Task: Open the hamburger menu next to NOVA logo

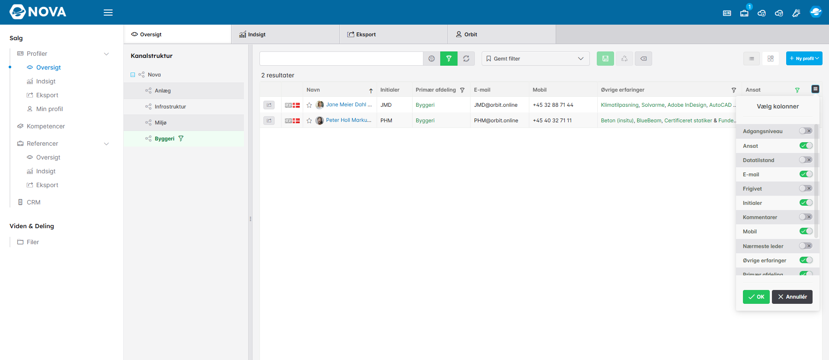Action: coord(108,13)
